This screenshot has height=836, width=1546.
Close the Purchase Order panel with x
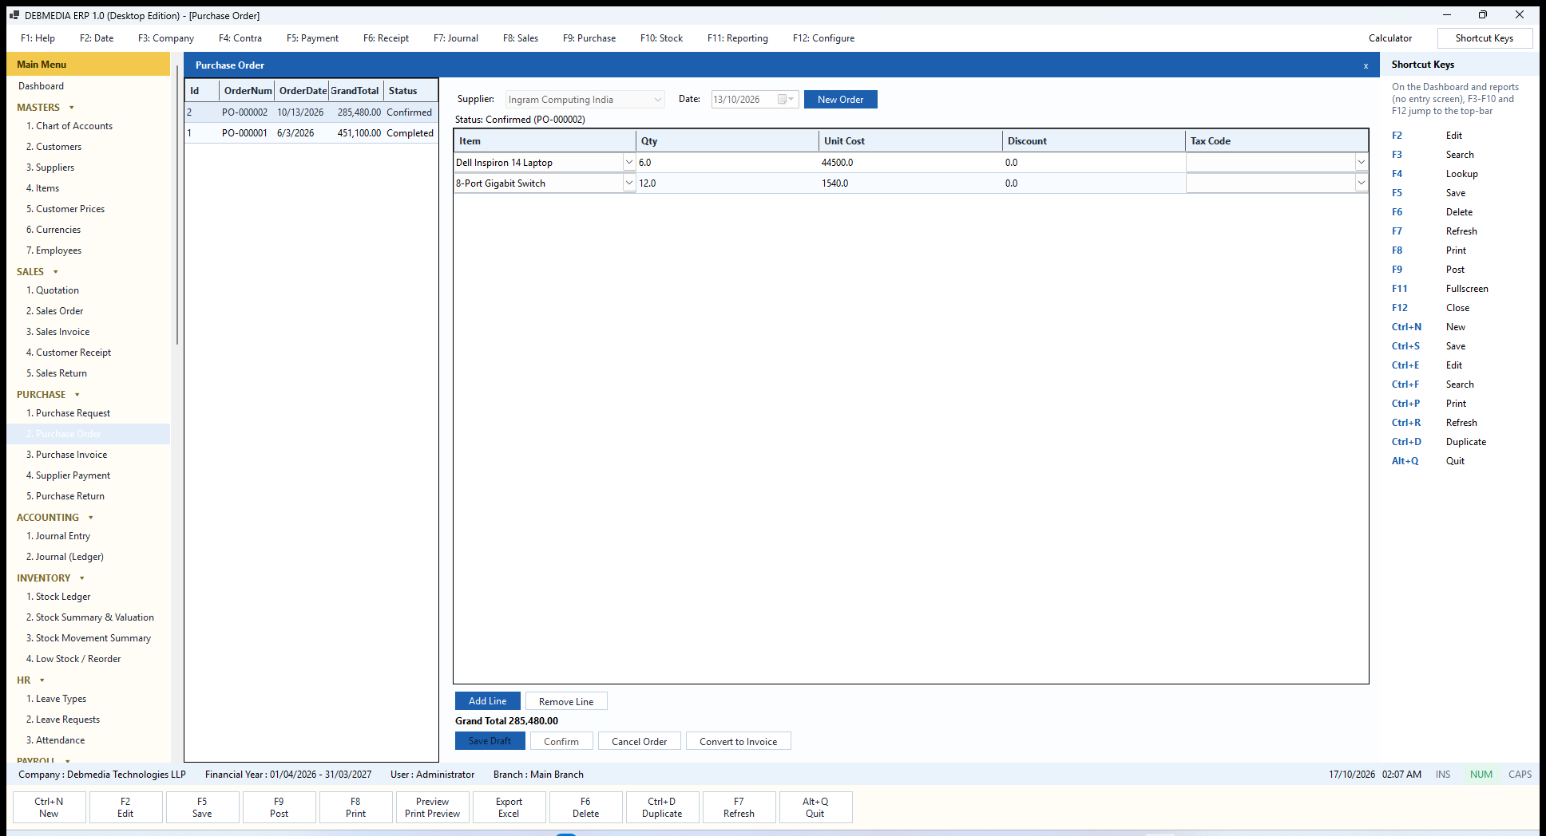coord(1366,66)
